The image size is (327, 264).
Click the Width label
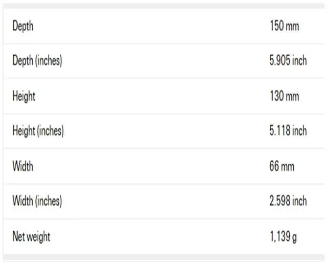coord(23,166)
